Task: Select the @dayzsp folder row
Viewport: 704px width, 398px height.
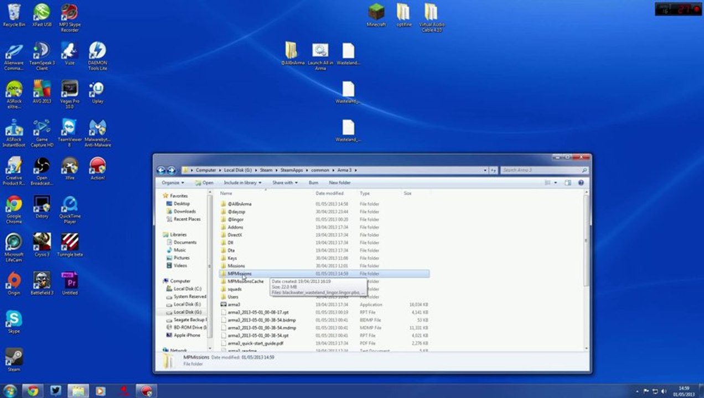Action: [324, 212]
